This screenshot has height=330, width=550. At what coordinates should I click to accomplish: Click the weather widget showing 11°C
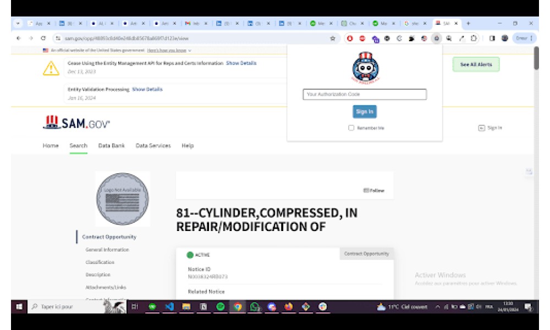coord(402,307)
